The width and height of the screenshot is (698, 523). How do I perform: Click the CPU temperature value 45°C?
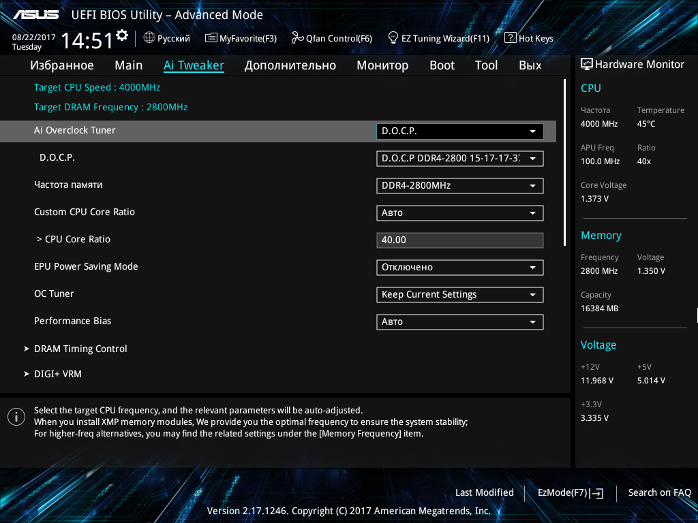coord(646,124)
